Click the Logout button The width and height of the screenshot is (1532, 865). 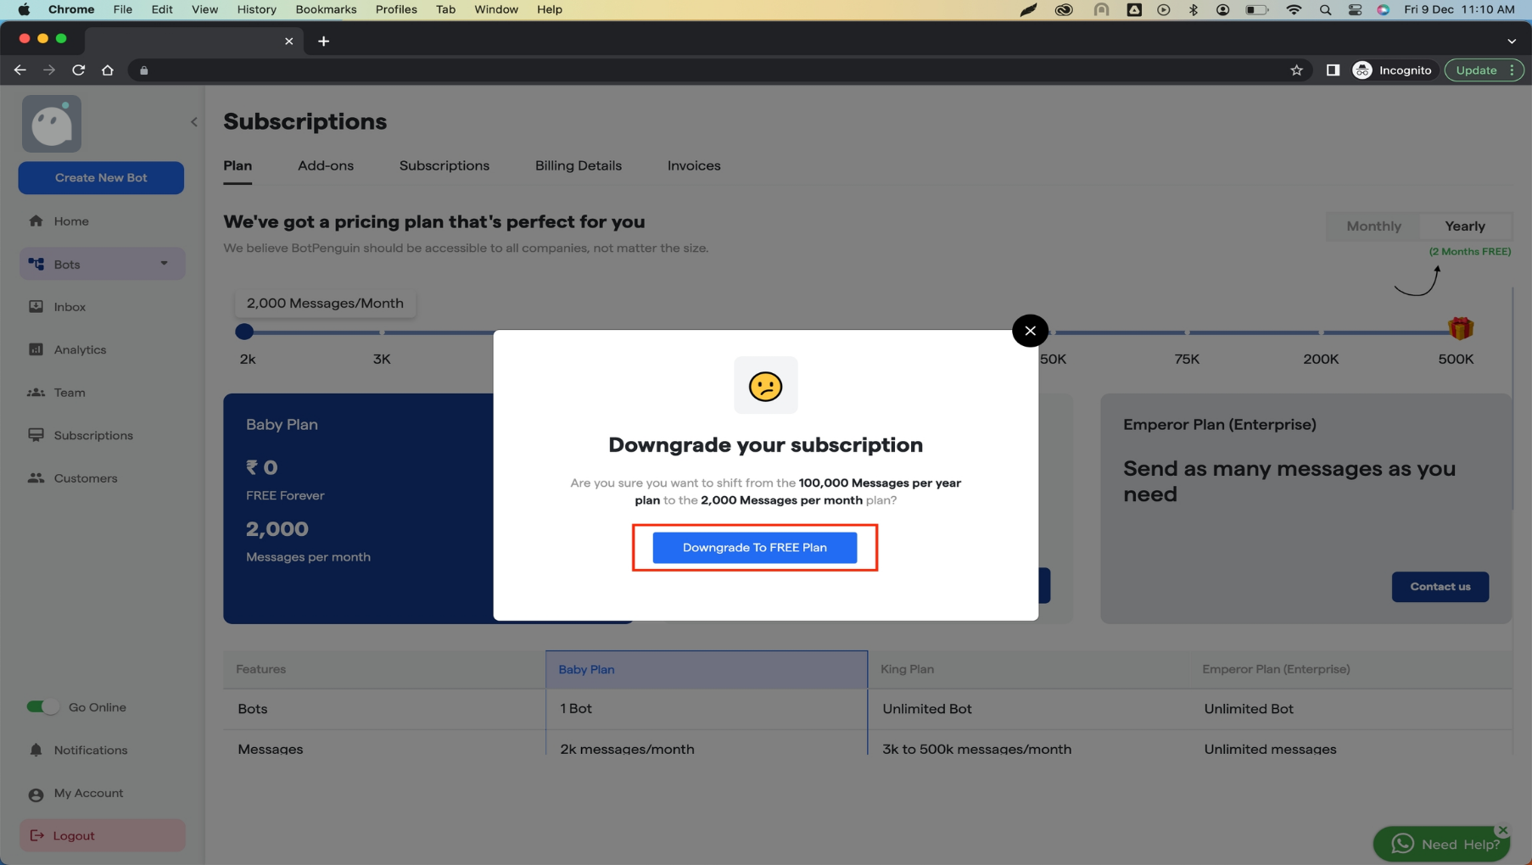tap(102, 835)
